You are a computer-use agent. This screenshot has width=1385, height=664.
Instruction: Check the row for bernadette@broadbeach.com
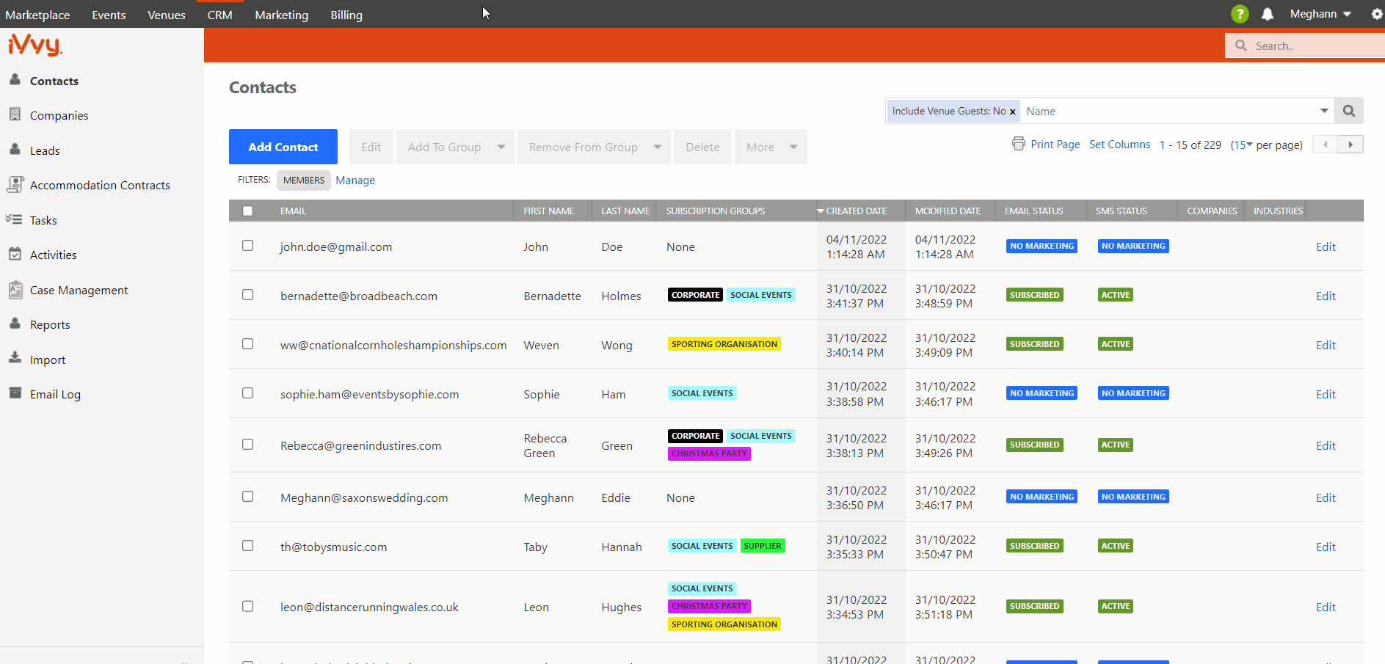point(247,295)
